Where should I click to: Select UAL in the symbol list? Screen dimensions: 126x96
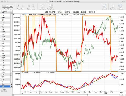[x=5, y=84]
